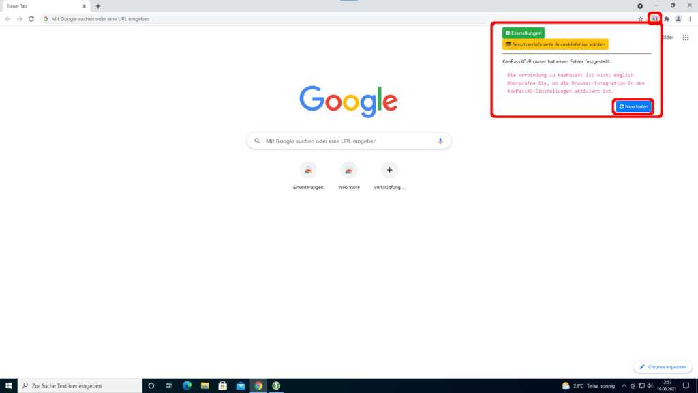Open the Chrome profile avatar

point(678,19)
